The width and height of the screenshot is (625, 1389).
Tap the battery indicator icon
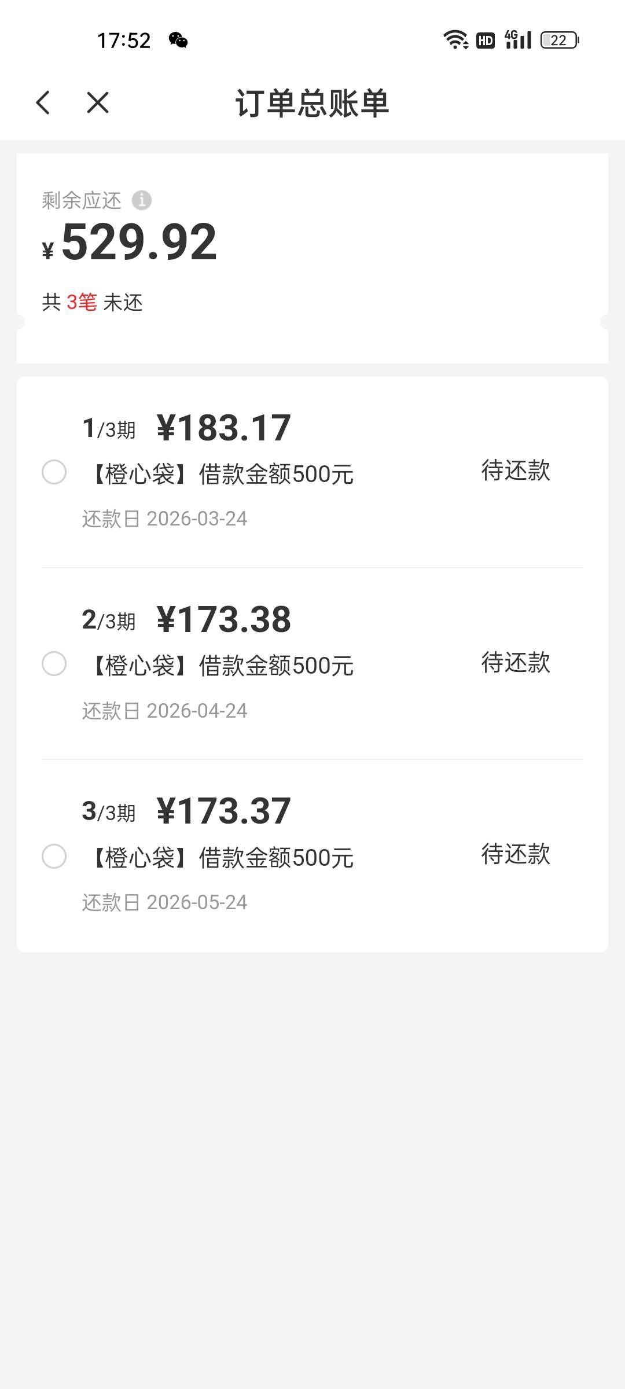tap(559, 40)
